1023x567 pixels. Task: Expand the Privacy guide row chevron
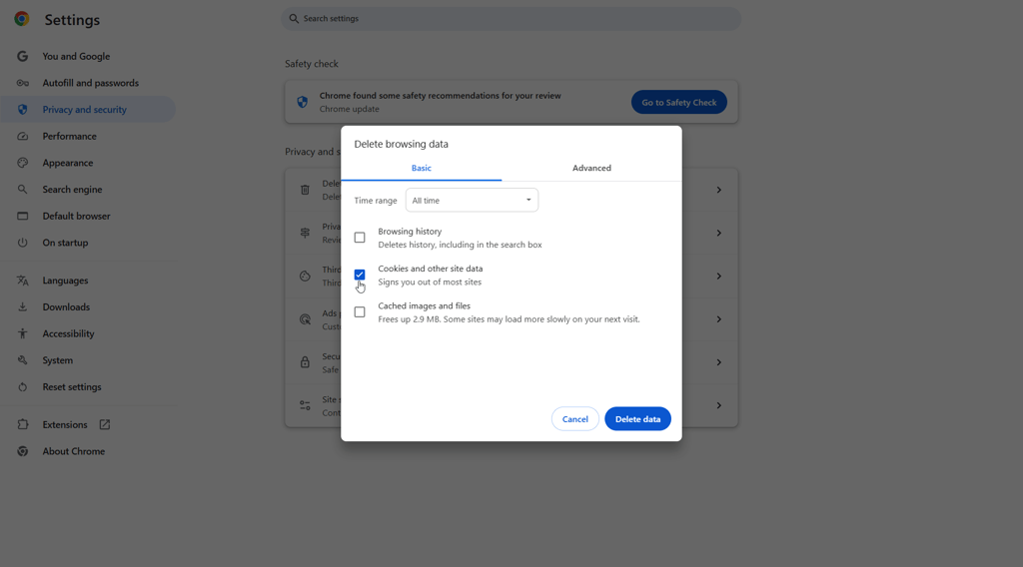tap(719, 233)
